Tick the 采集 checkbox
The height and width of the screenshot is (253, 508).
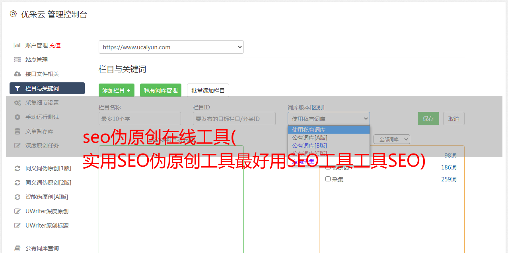tap(328, 179)
